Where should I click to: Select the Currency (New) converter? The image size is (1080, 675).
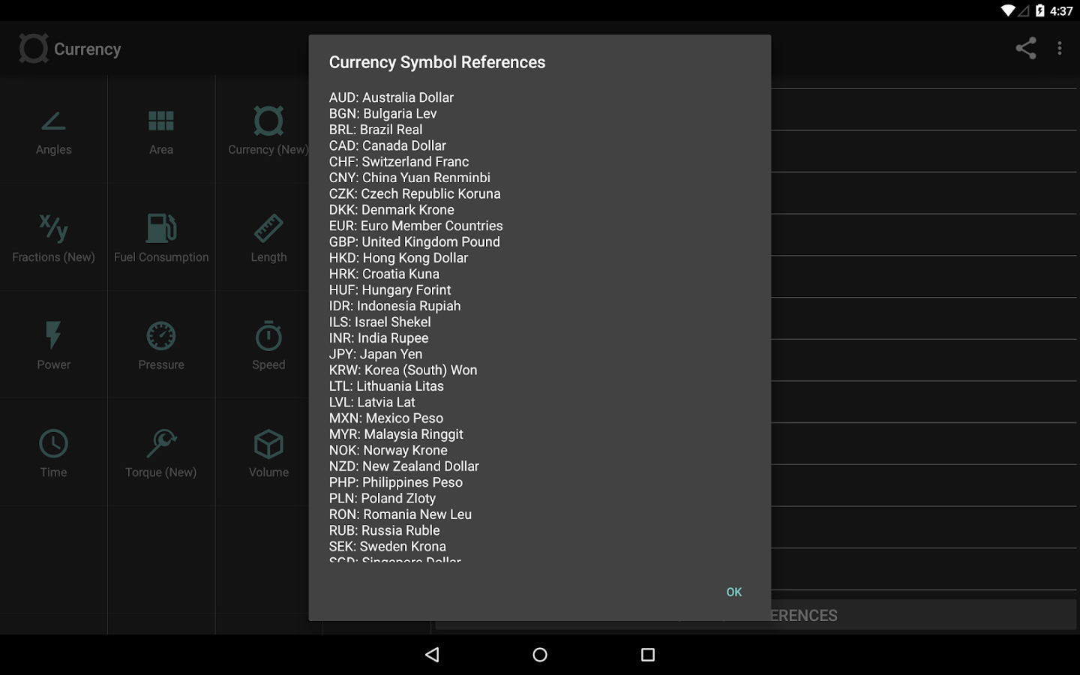[268, 130]
